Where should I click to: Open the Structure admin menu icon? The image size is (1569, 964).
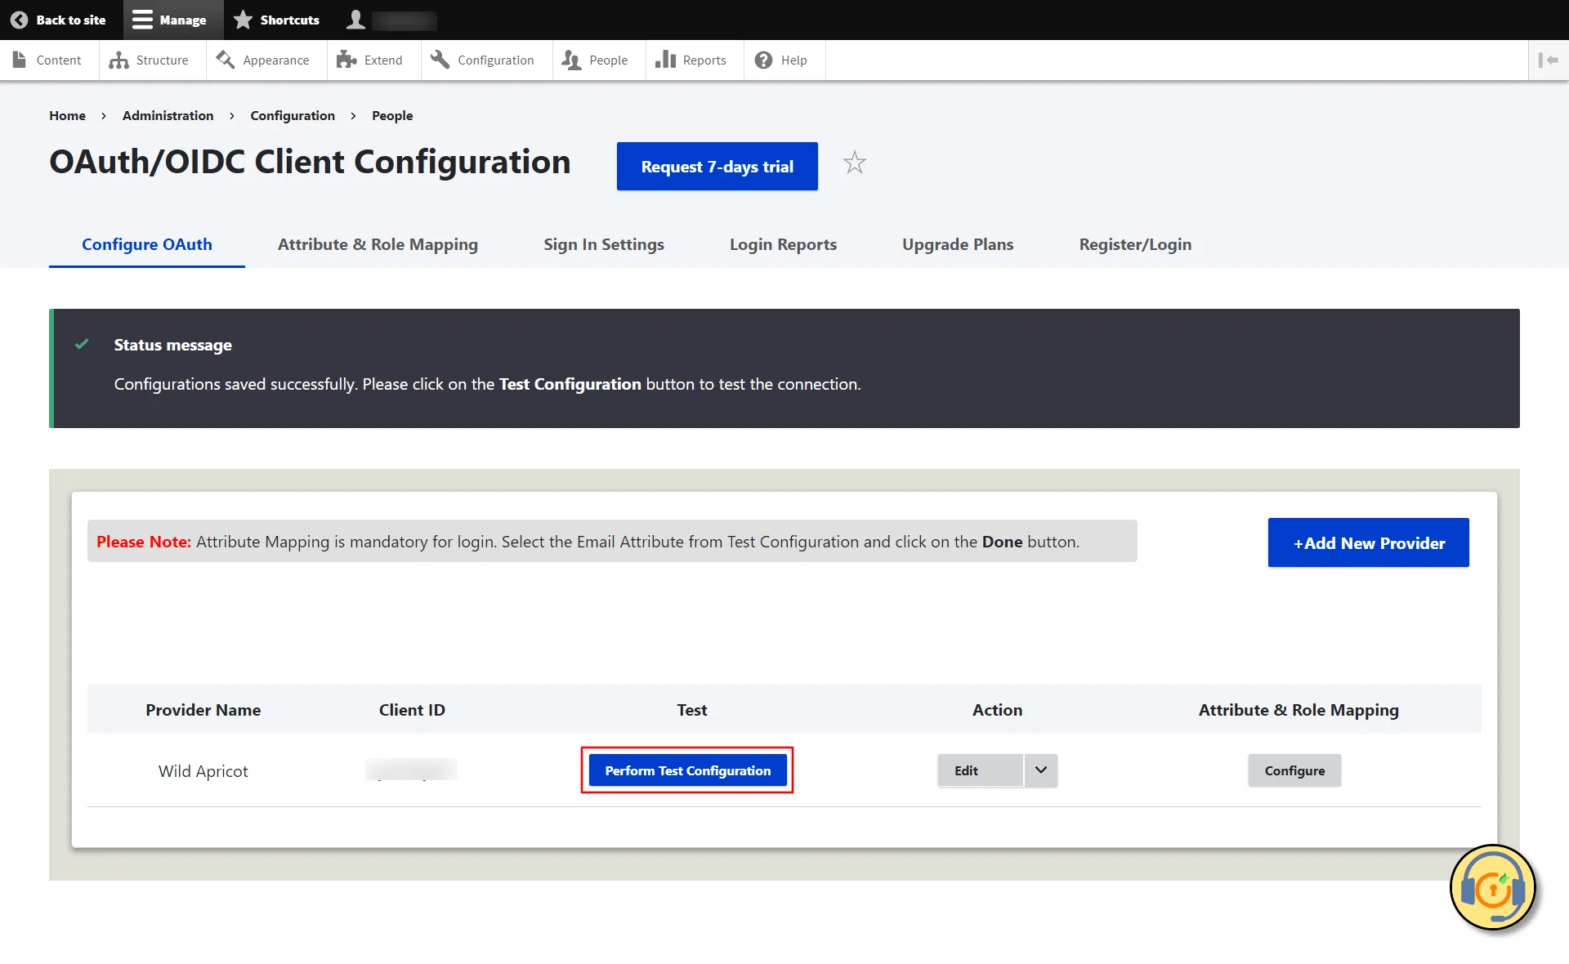click(119, 60)
